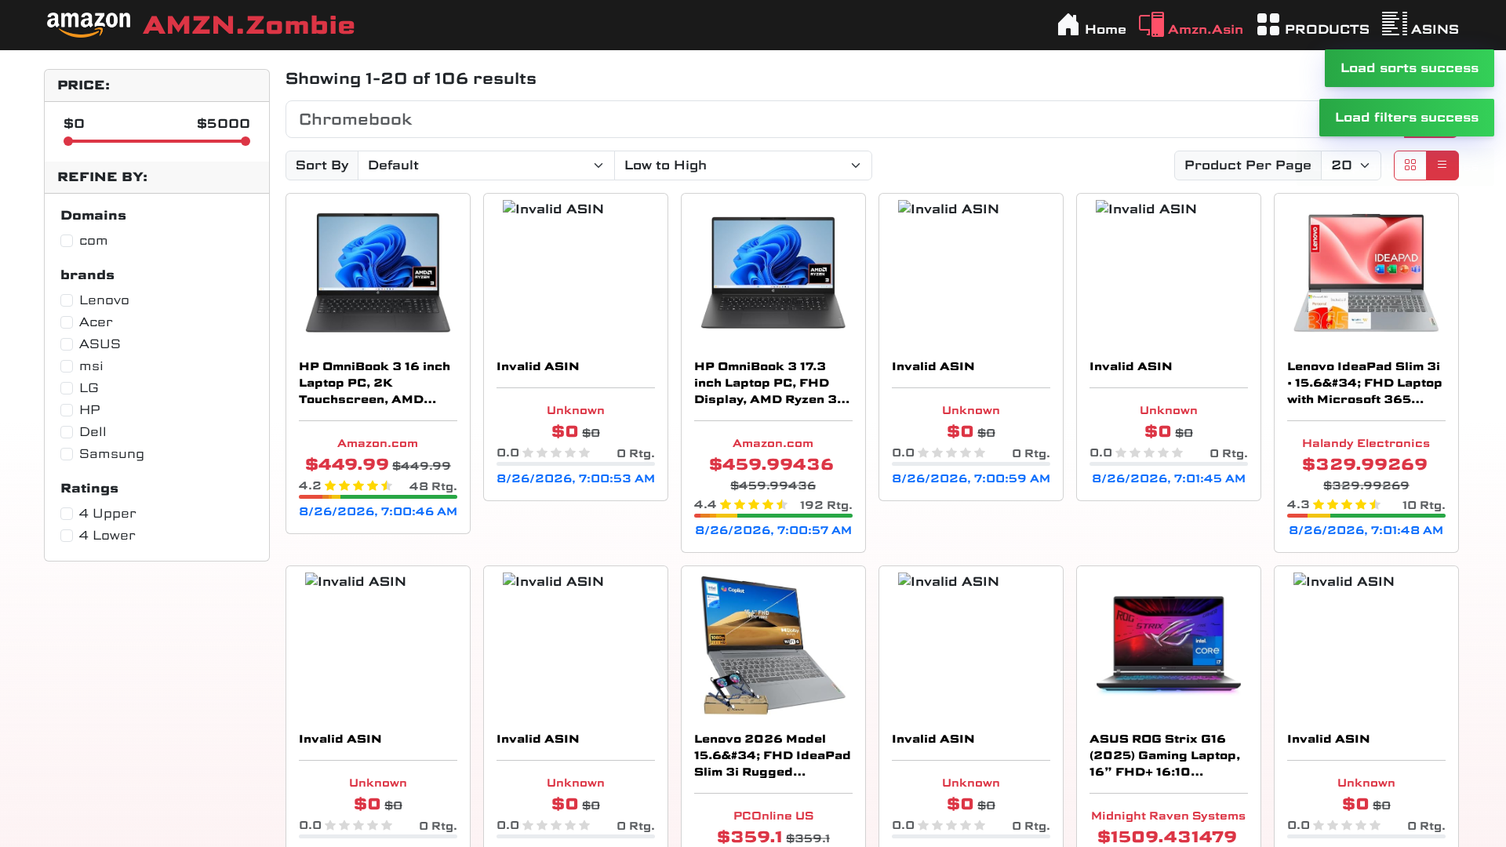
Task: Click timestamp 8/26/2026, 7:00:53 AM
Action: [576, 478]
